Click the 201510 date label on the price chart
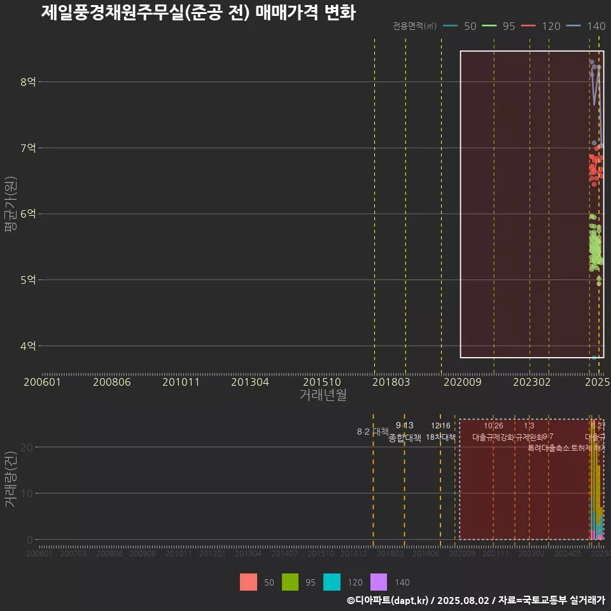611x611 pixels. coord(322,382)
